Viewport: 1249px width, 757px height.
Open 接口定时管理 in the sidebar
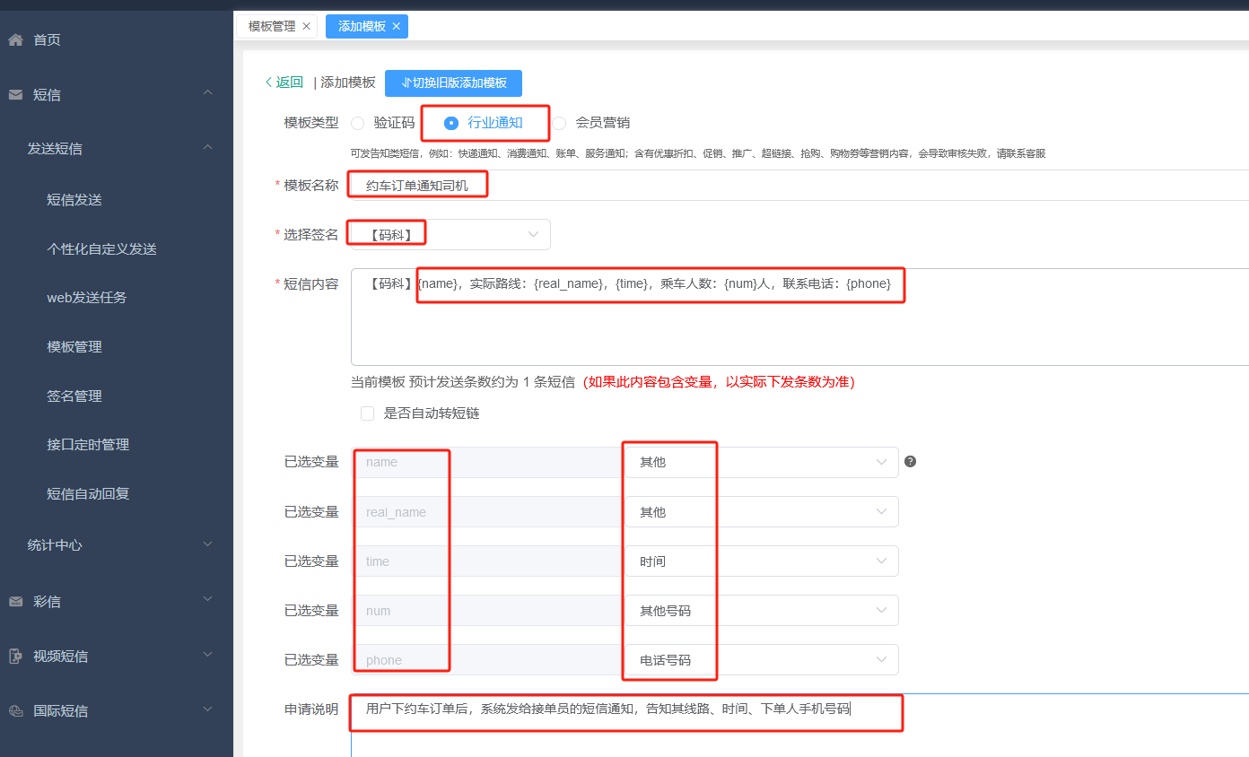pyautogui.click(x=88, y=445)
